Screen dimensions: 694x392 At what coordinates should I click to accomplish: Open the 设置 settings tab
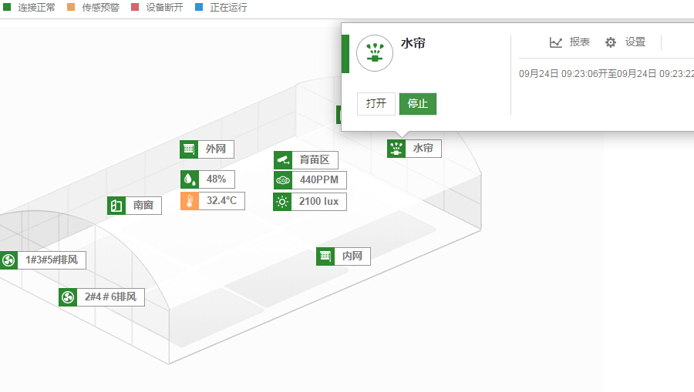click(625, 42)
